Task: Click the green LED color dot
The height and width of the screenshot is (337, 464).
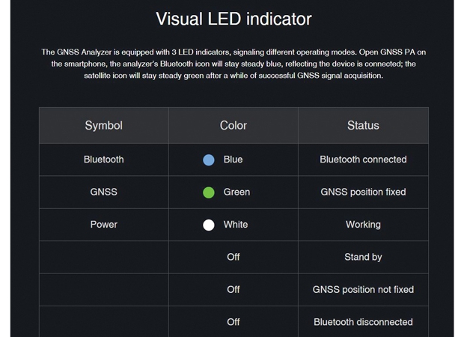Action: [x=209, y=192]
